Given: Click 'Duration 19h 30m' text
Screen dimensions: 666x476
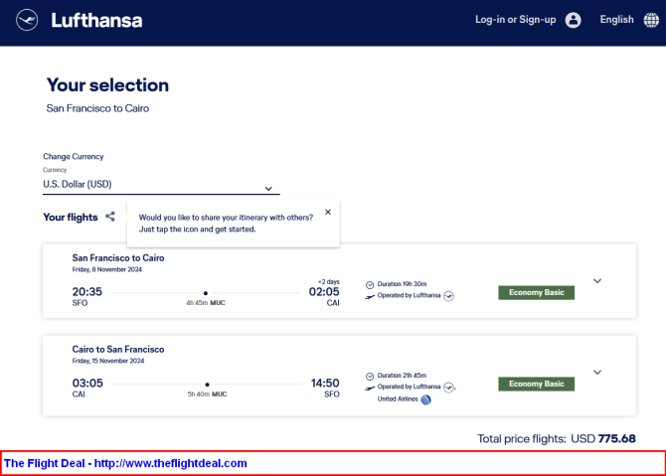Looking at the screenshot, I should pyautogui.click(x=402, y=284).
